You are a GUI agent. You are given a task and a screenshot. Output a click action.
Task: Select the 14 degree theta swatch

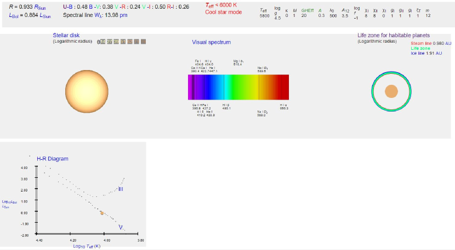(x=103, y=42)
